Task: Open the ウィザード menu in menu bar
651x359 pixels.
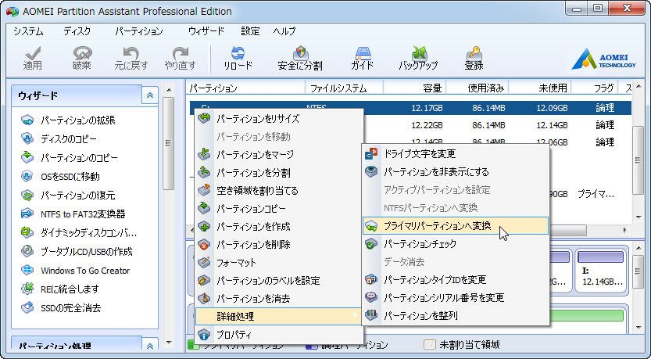Action: point(206,31)
